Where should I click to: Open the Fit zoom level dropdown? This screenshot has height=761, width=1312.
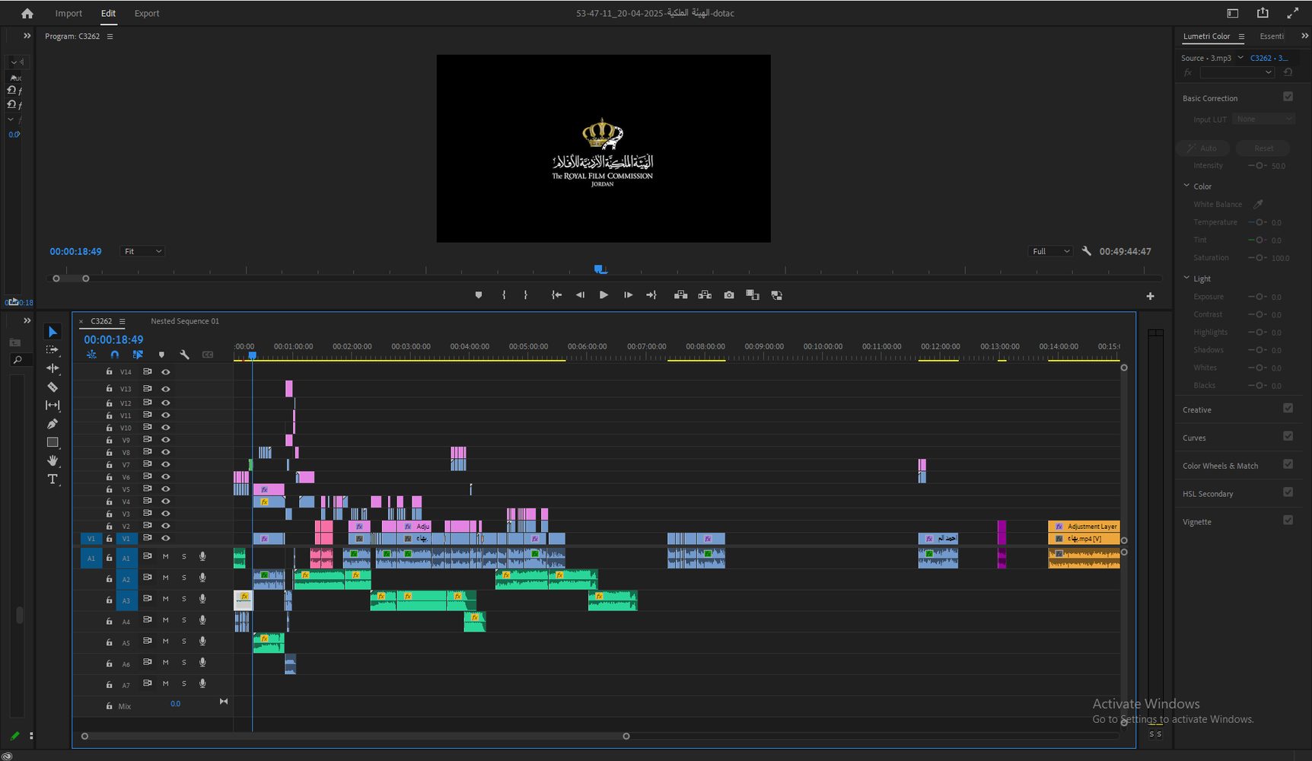click(142, 251)
